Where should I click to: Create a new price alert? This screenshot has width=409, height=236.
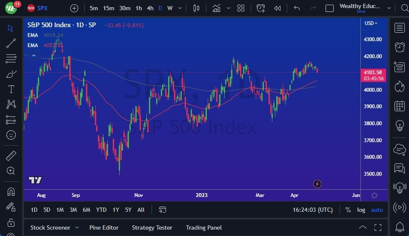click(x=260, y=8)
